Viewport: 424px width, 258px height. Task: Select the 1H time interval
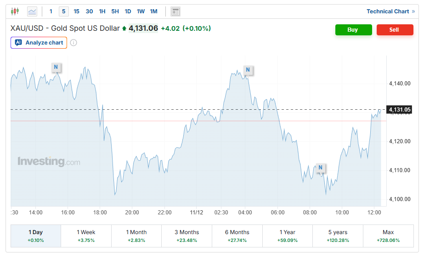[x=102, y=11]
